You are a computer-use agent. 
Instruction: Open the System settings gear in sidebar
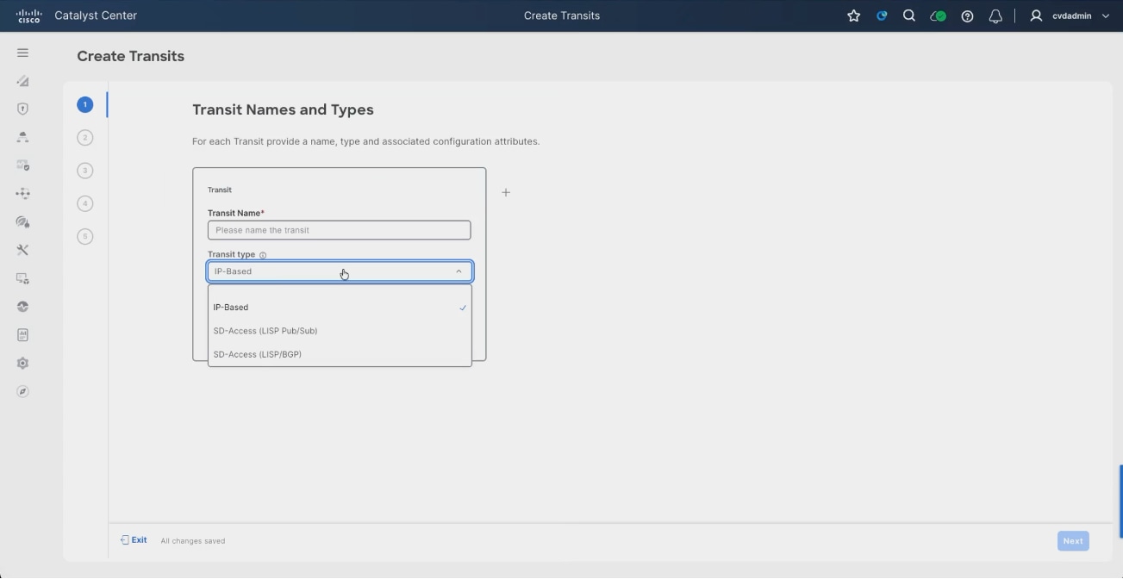coord(22,363)
